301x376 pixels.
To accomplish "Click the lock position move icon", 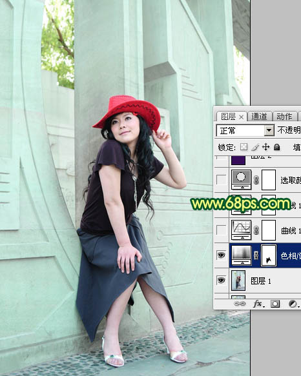I will [265, 147].
